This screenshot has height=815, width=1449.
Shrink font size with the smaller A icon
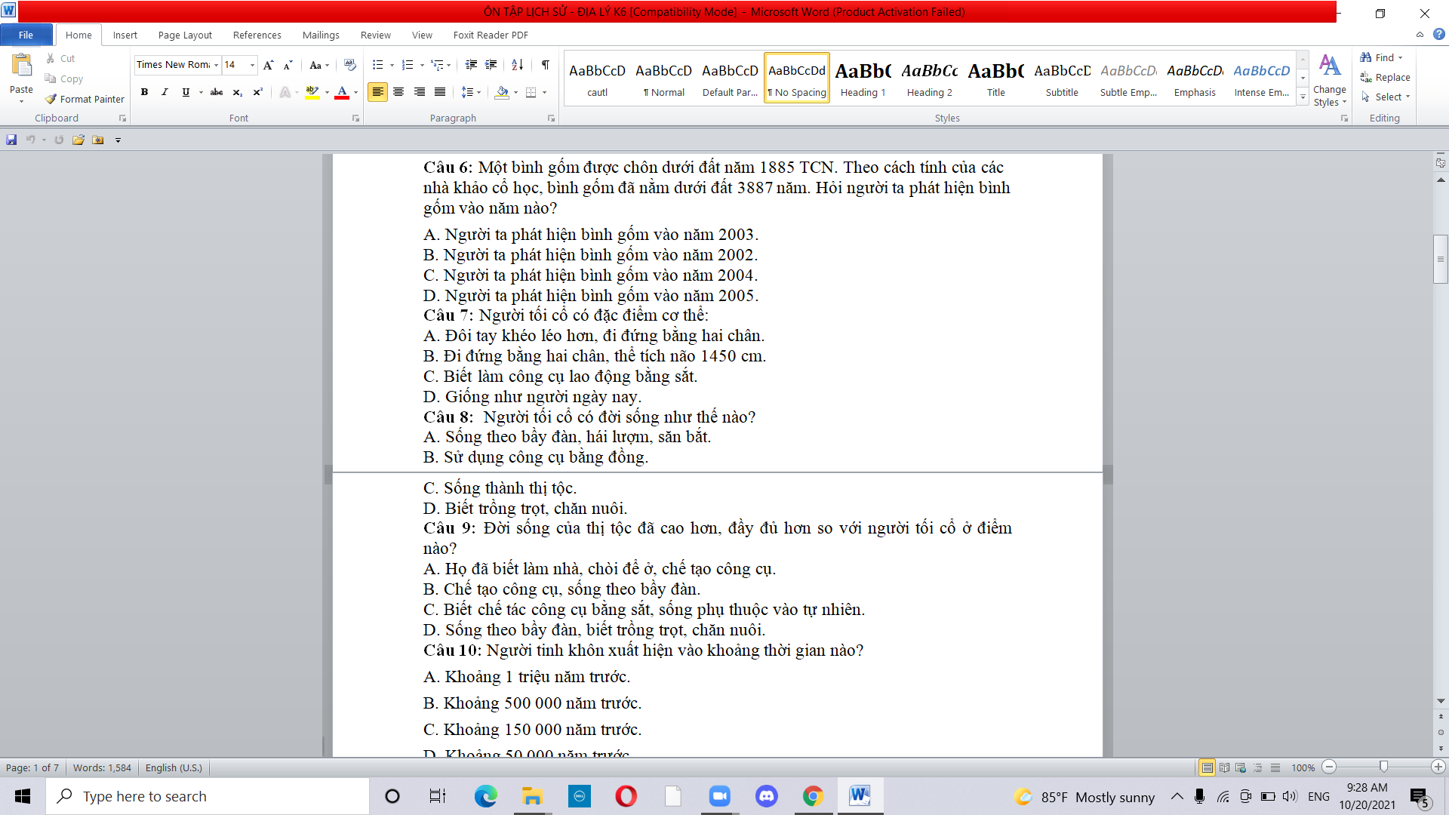coord(288,66)
